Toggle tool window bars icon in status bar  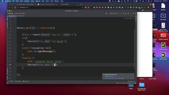[7, 83]
